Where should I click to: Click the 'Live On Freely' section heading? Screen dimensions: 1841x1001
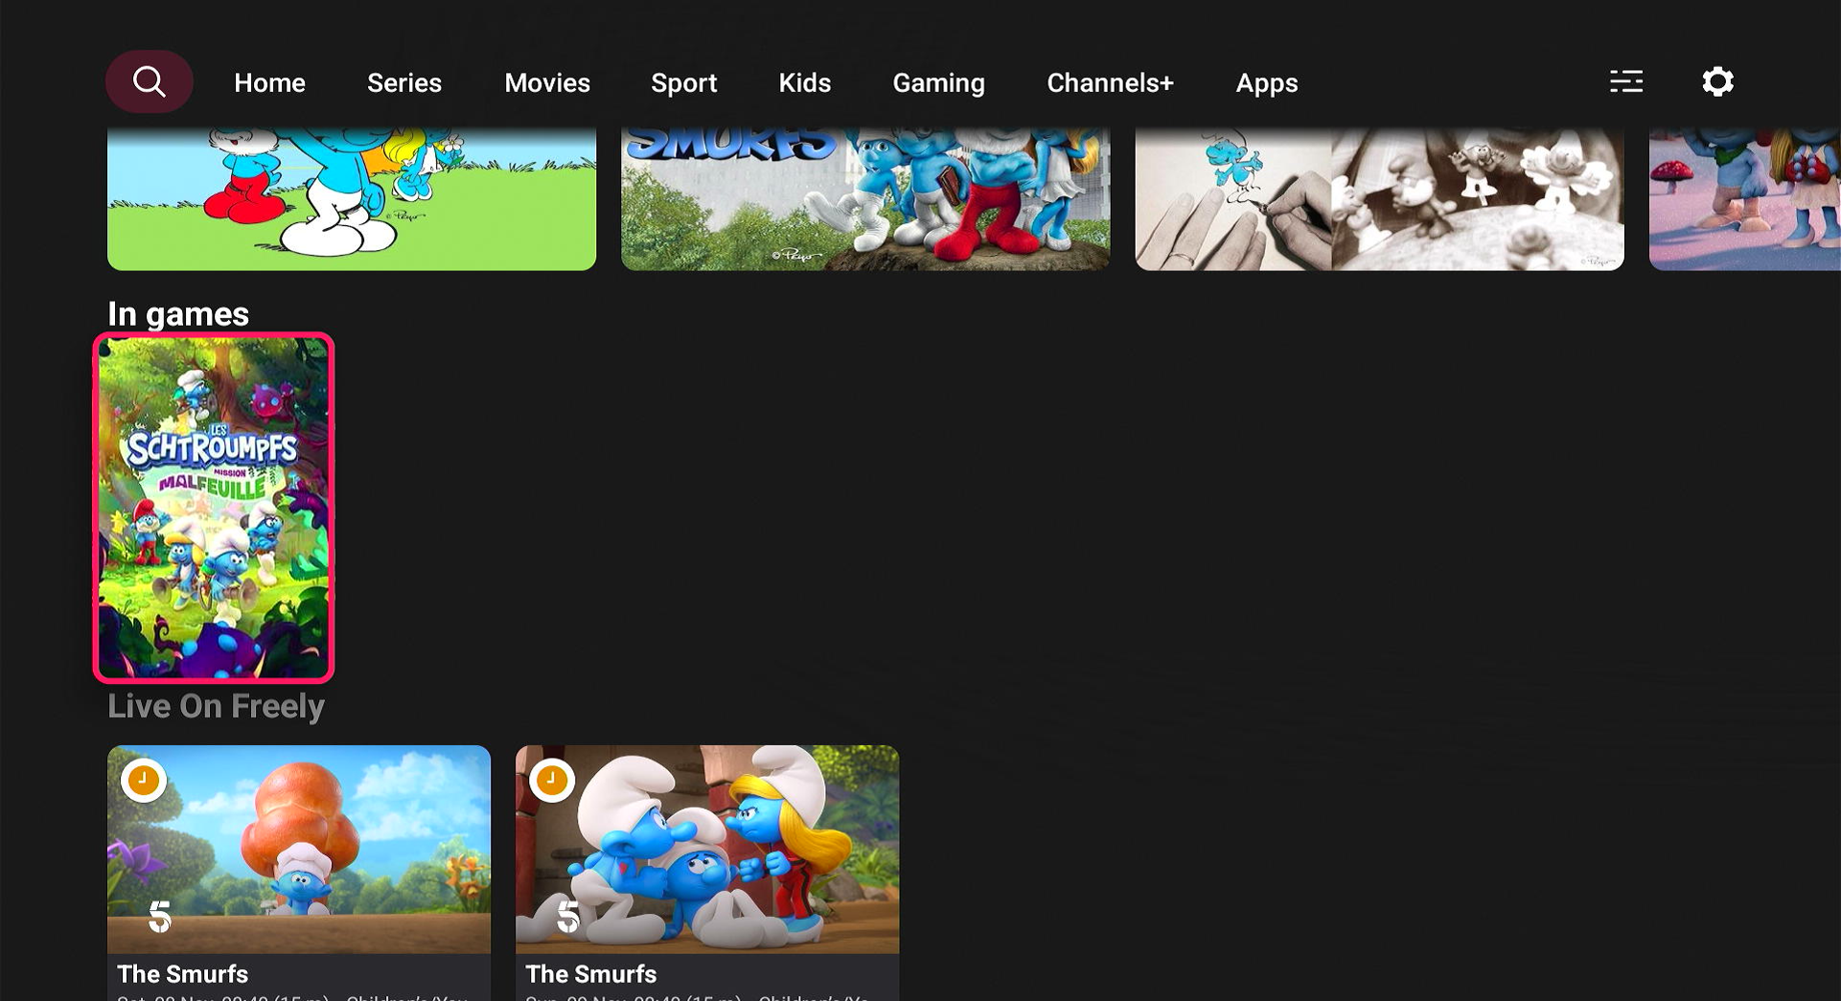click(216, 706)
